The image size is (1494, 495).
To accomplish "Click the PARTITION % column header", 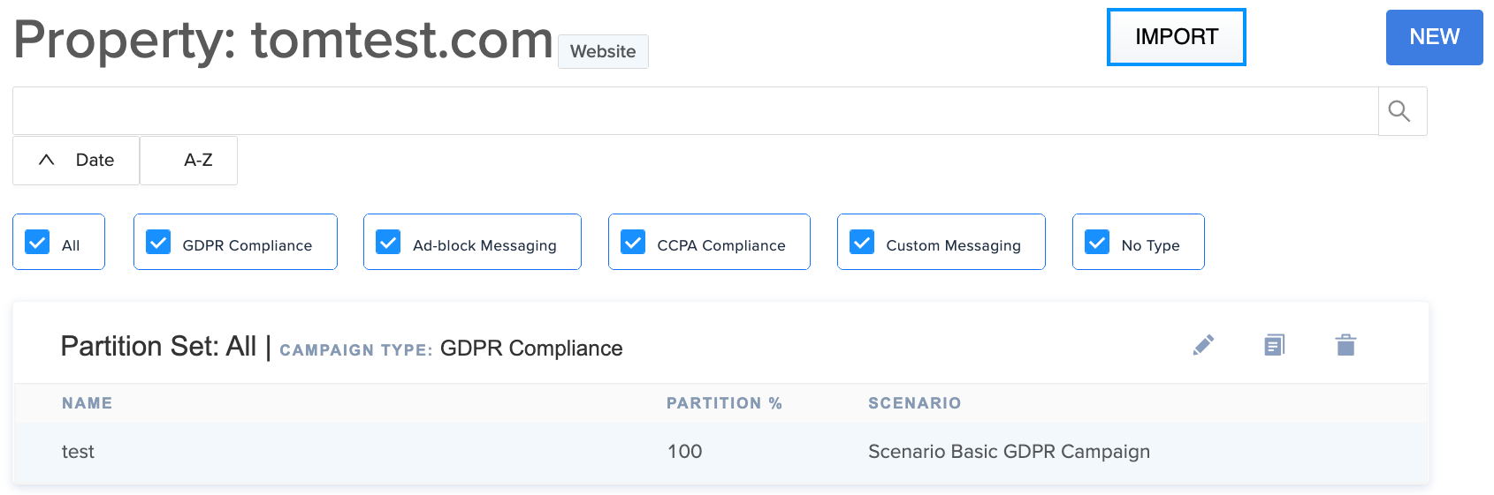I will (724, 403).
